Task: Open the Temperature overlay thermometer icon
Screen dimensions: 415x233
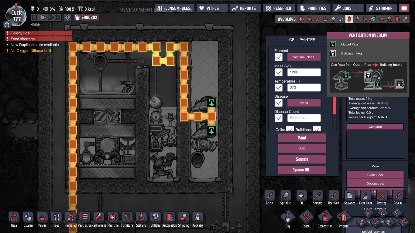Action: (317, 19)
